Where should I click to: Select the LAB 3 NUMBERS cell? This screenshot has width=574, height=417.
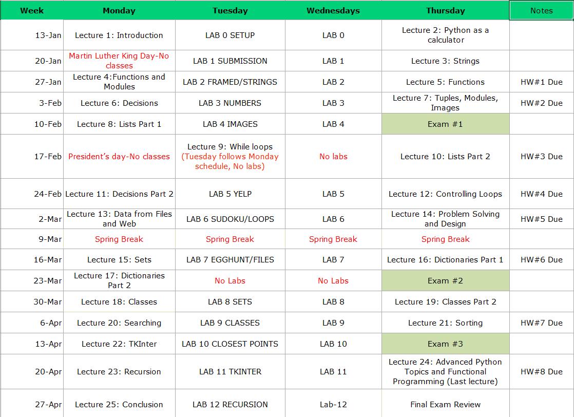[230, 103]
